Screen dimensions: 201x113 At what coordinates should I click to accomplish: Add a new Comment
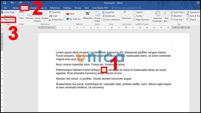pos(127,15)
